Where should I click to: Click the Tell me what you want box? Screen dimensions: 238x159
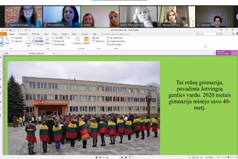tap(116, 34)
